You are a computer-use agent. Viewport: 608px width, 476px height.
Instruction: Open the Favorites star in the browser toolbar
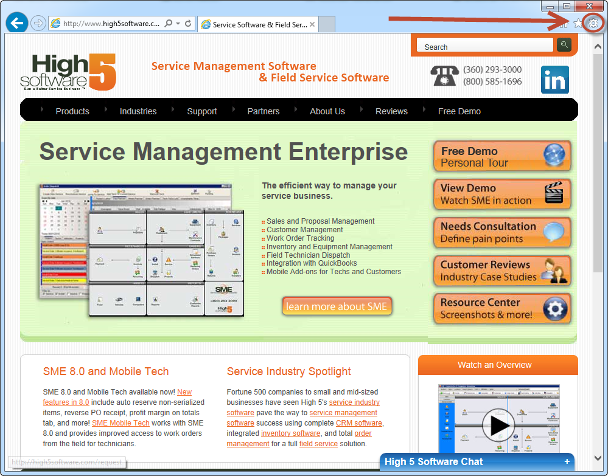coord(578,23)
